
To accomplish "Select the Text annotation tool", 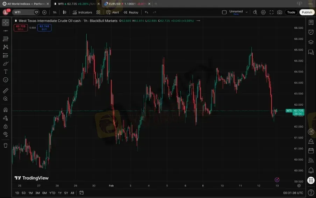I will coord(6,71).
